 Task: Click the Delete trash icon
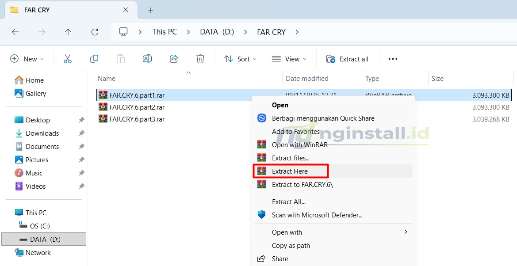[200, 59]
